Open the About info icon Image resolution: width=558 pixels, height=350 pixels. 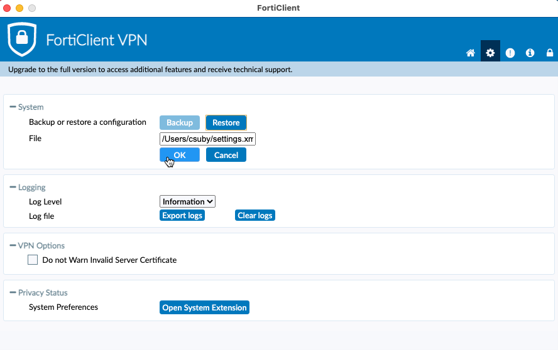click(x=530, y=53)
